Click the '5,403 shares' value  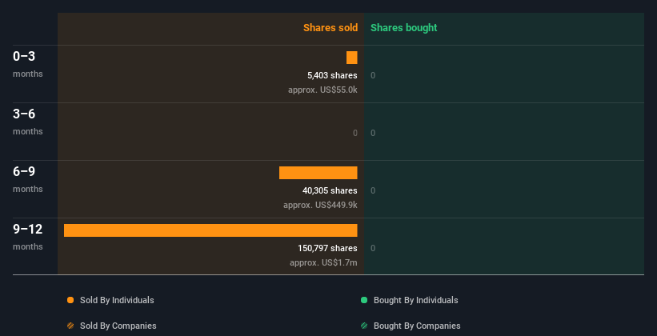point(332,75)
